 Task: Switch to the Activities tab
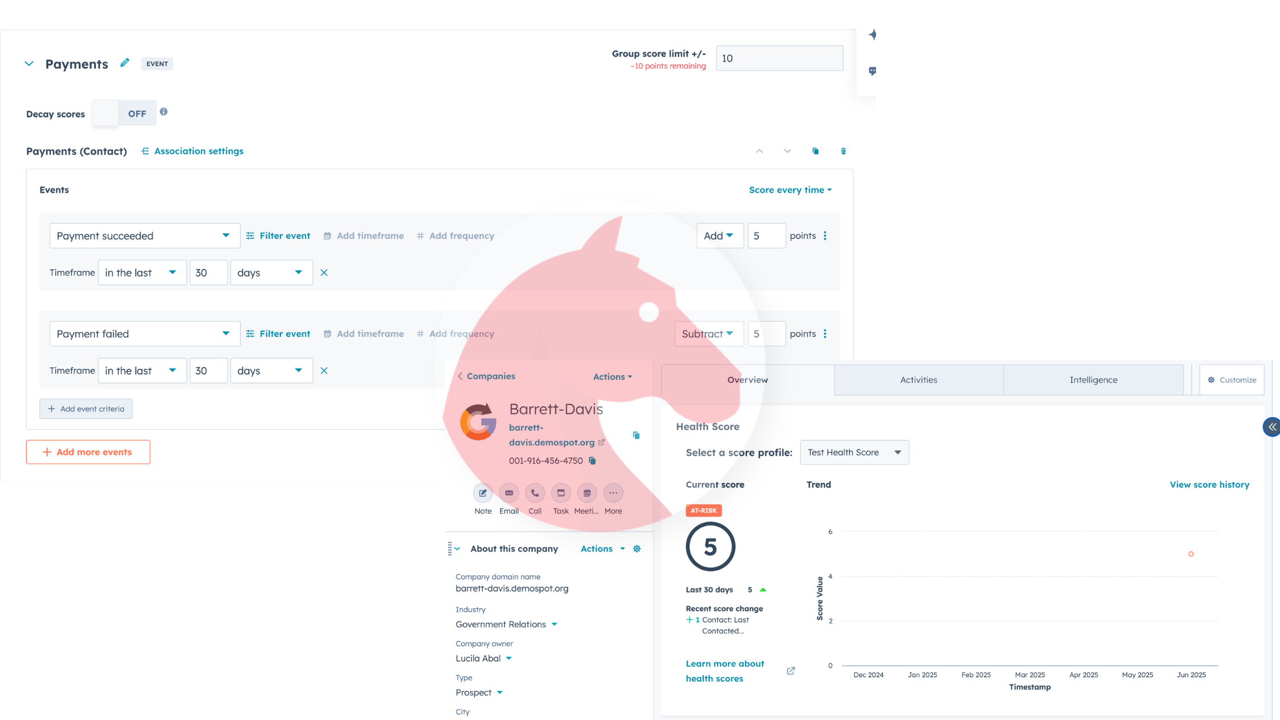point(919,380)
